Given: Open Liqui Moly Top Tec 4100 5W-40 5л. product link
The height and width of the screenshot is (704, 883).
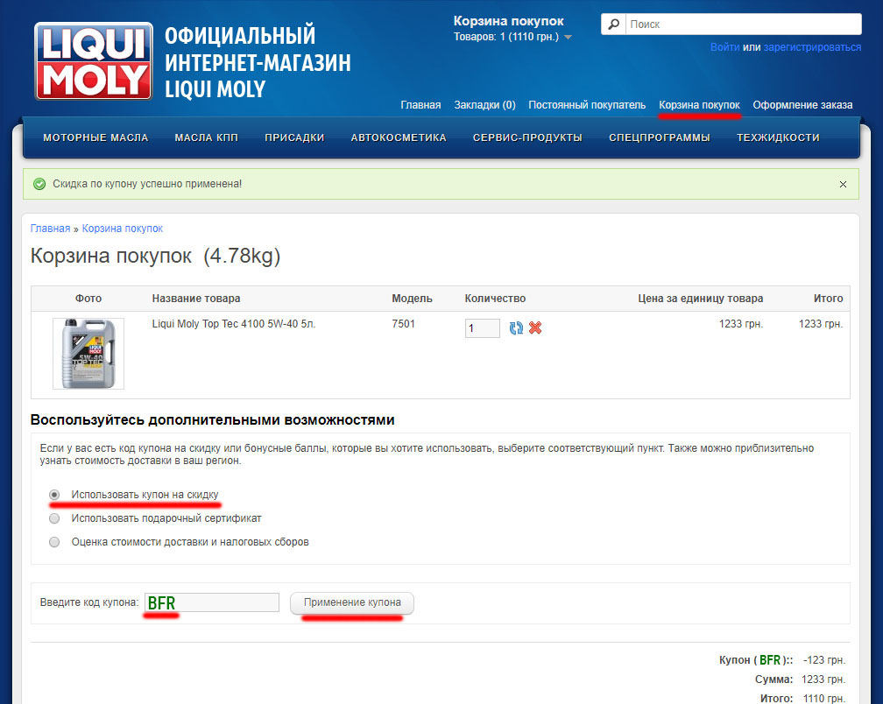Looking at the screenshot, I should coord(234,324).
